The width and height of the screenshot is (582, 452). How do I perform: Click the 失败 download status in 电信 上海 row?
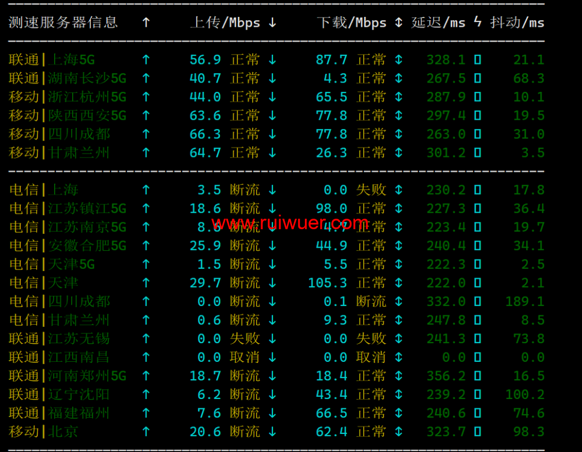click(x=371, y=190)
